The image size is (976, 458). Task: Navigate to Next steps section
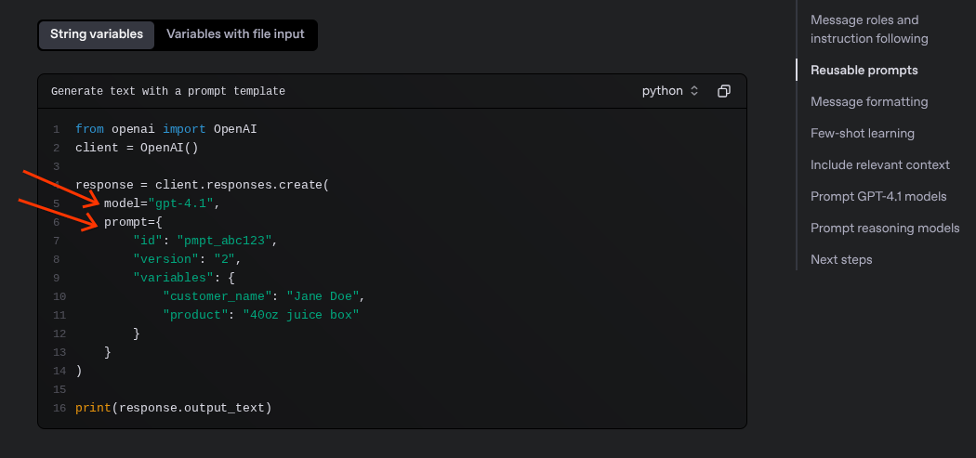(841, 259)
